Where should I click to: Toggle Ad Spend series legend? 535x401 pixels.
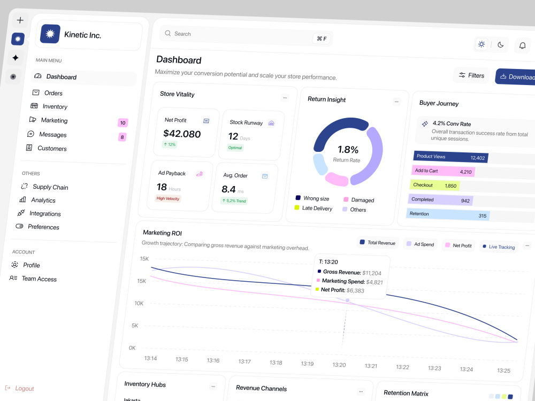pyautogui.click(x=420, y=244)
